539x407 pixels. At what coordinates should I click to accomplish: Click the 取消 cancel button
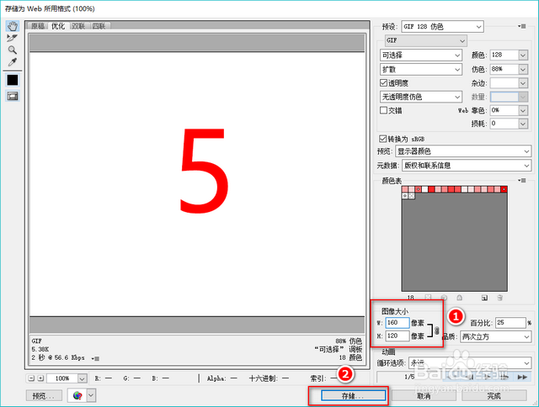coord(424,396)
